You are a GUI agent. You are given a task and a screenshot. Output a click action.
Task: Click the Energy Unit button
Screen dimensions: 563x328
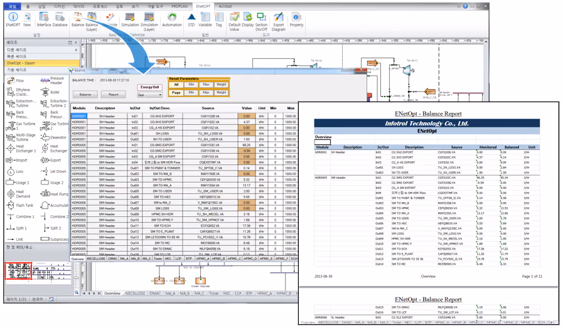[150, 87]
